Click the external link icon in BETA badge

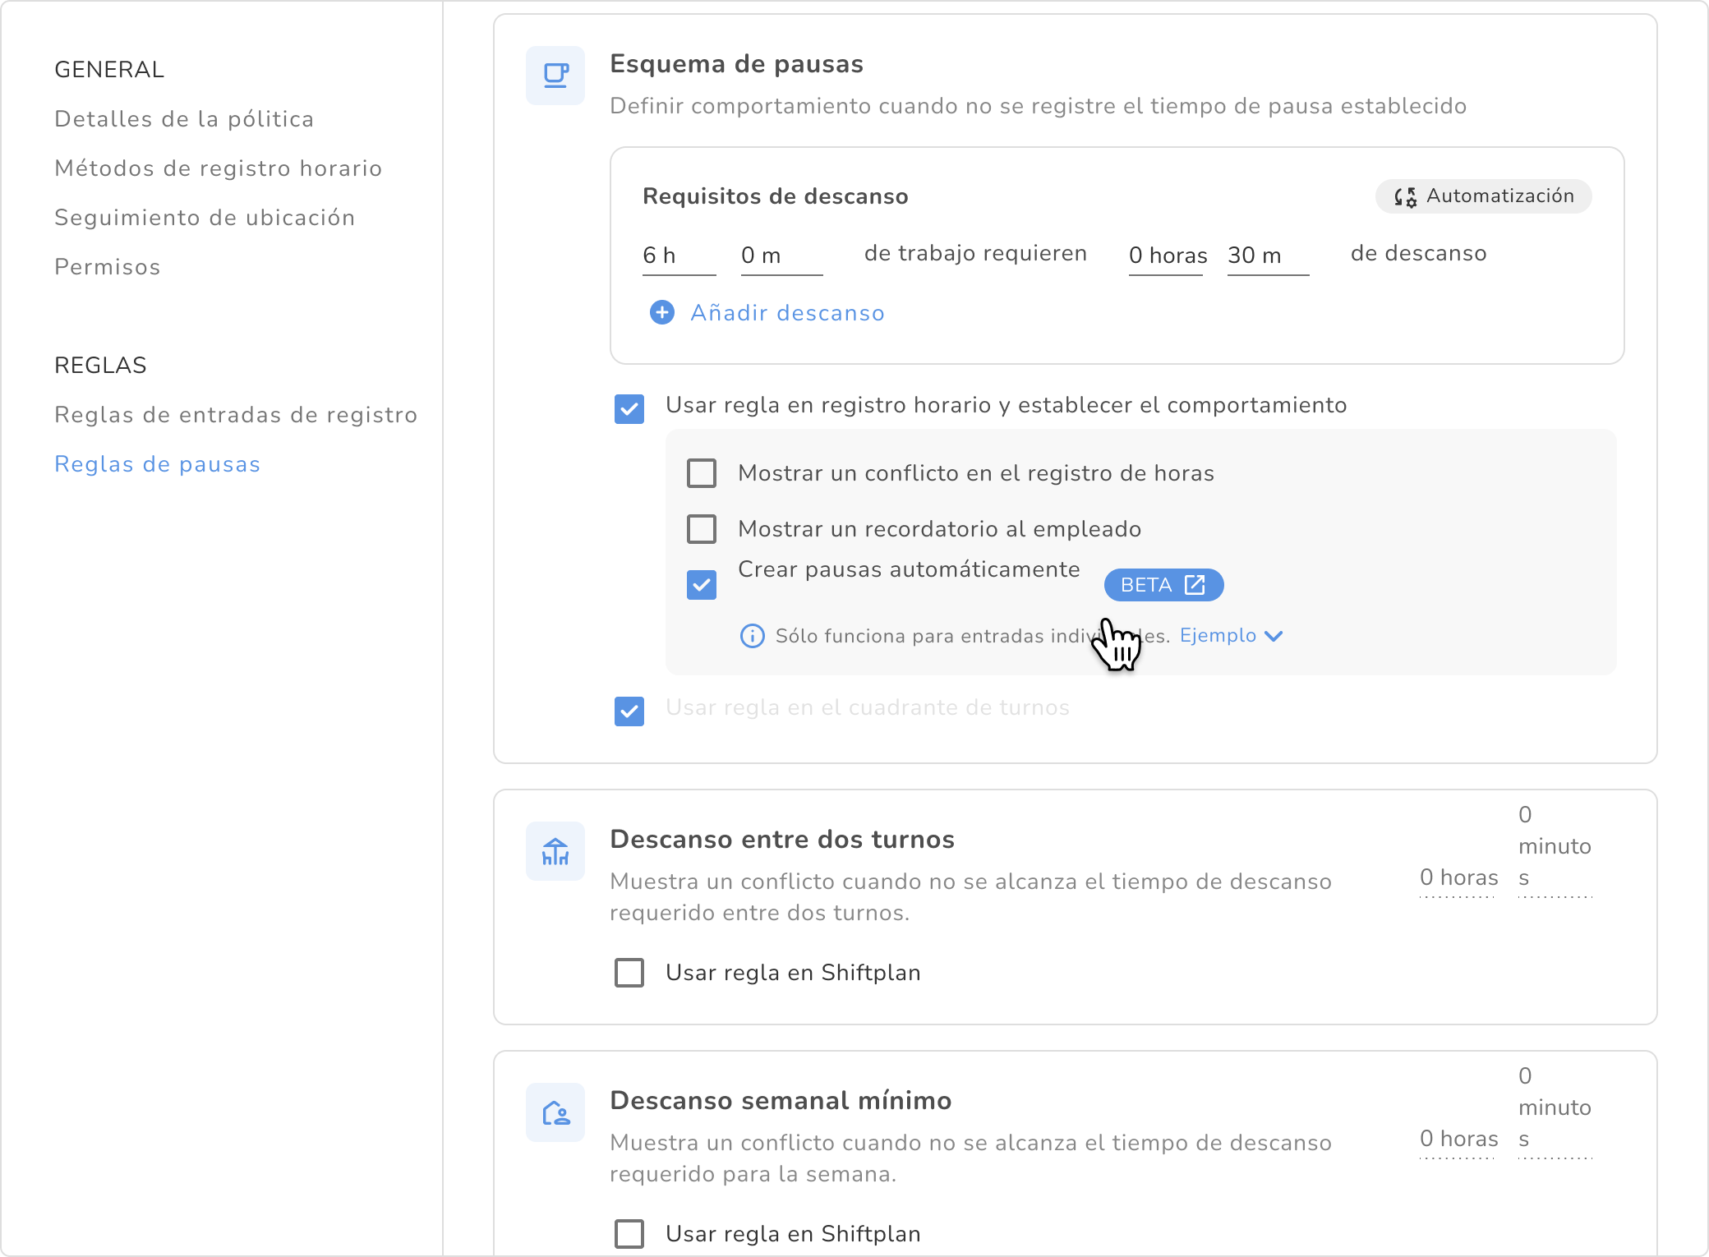tap(1195, 585)
